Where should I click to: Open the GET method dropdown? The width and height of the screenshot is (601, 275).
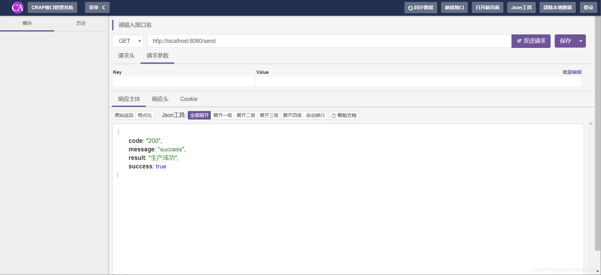(x=128, y=41)
